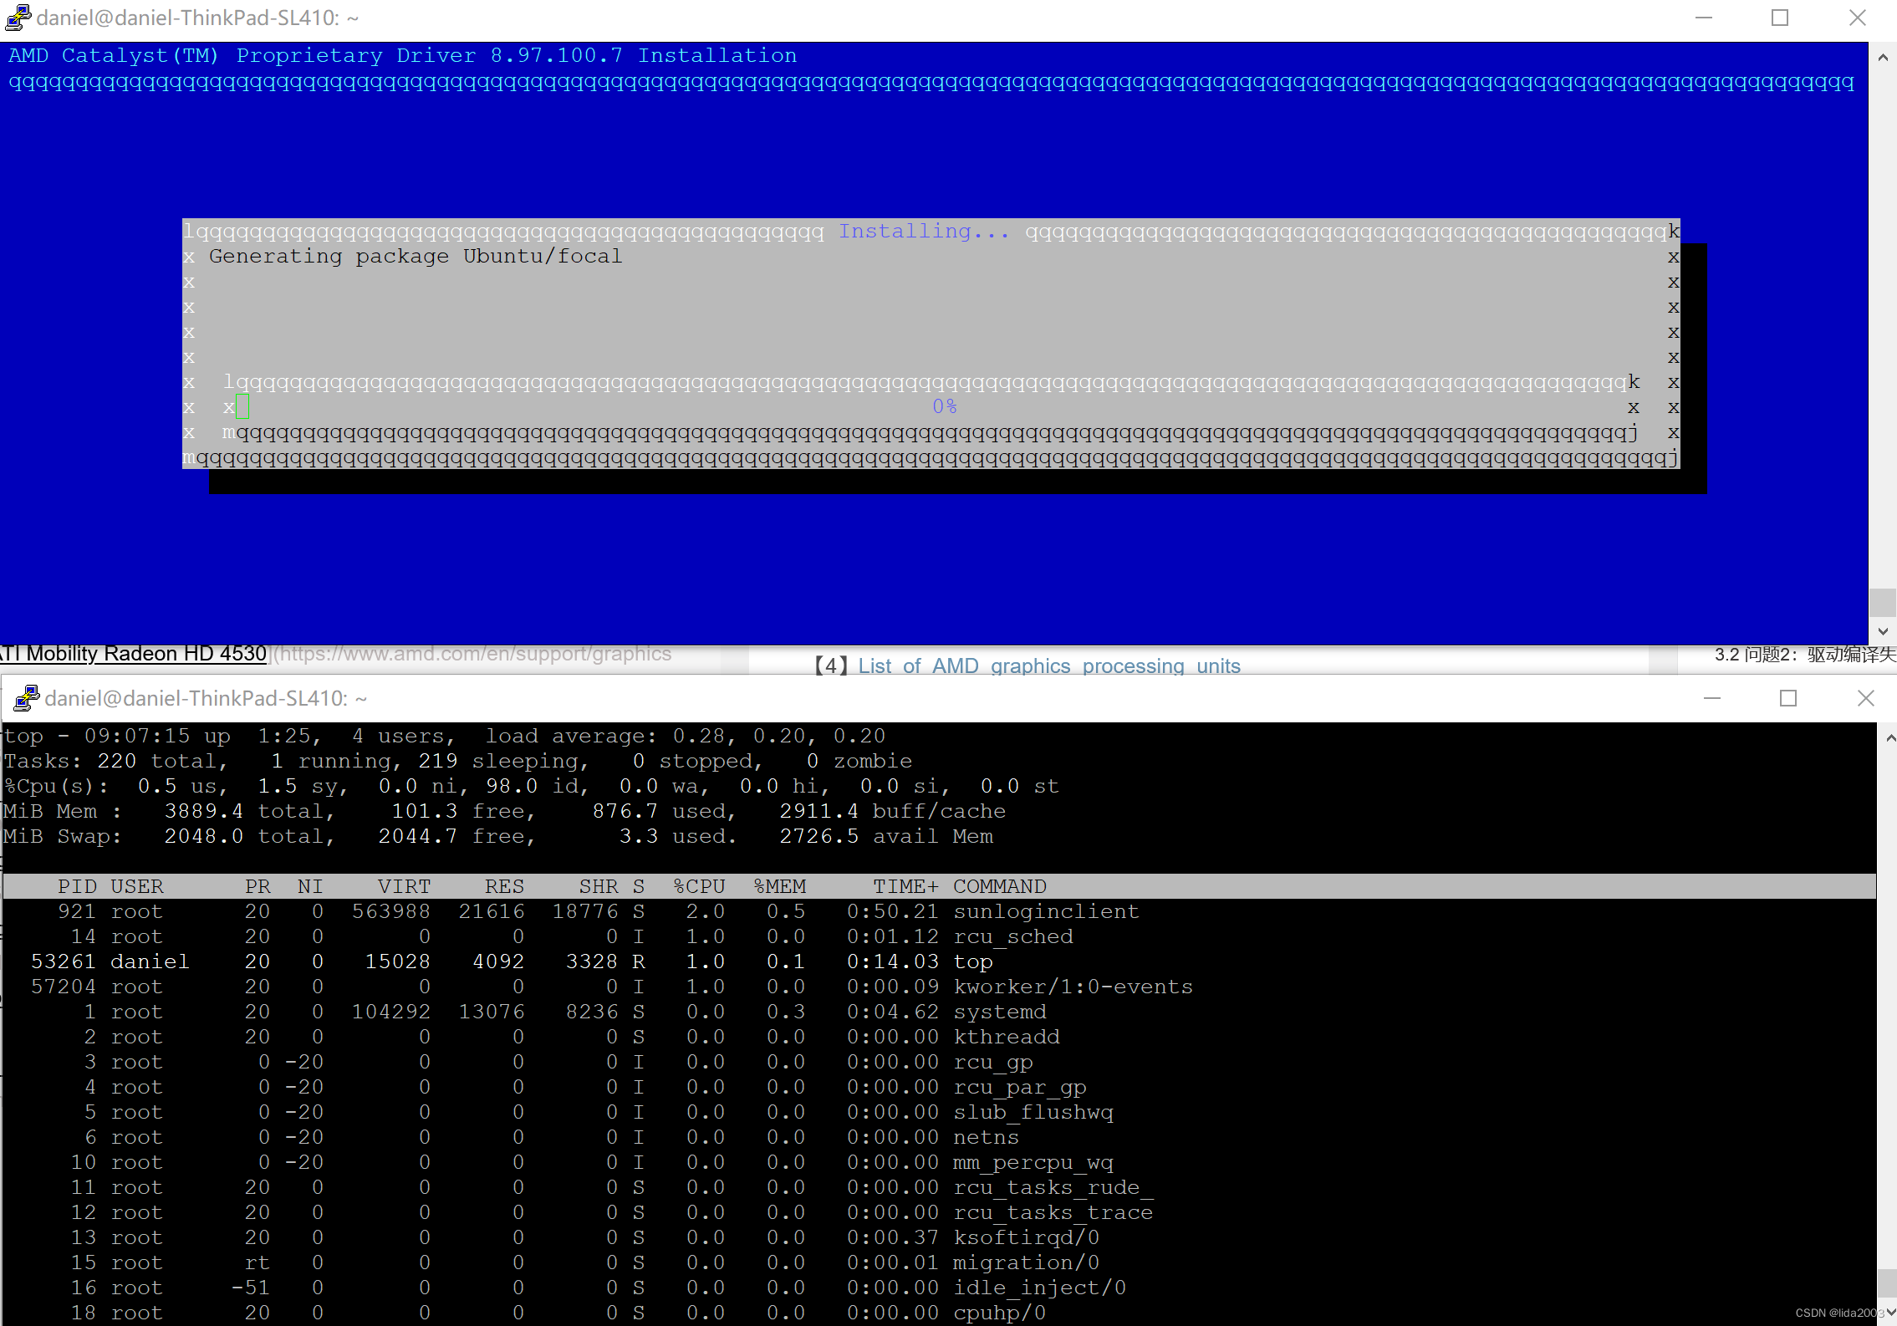Select the 3.2 问题2 outline entry

click(1804, 655)
